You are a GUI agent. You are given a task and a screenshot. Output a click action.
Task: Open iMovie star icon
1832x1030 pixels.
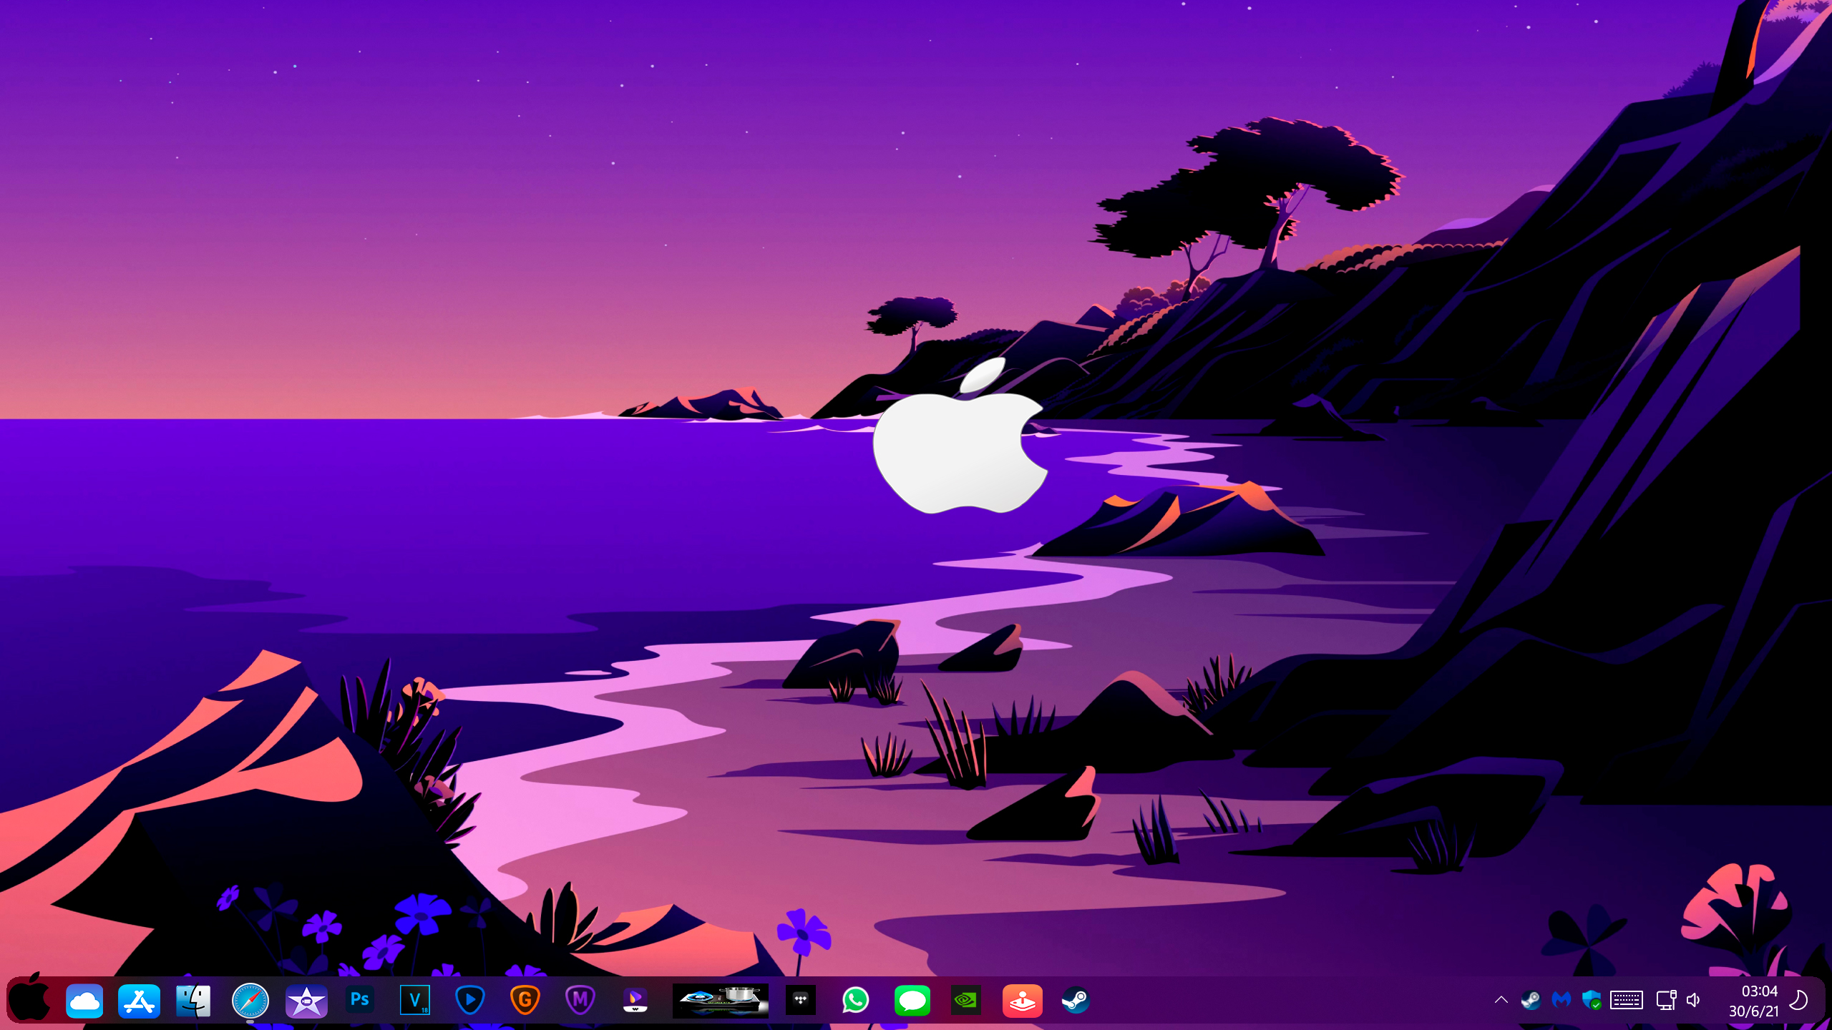[306, 1001]
